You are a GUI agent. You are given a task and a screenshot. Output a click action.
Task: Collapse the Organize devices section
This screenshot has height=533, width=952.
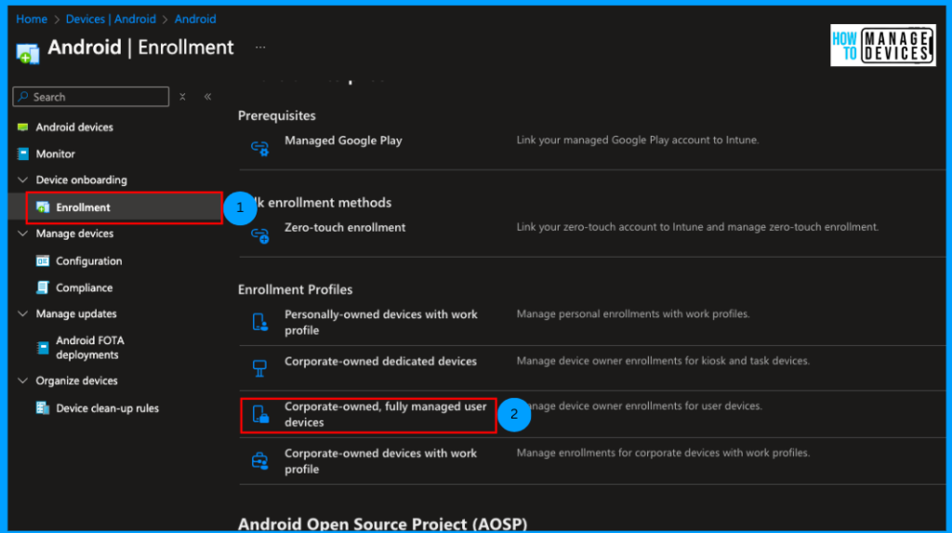(22, 380)
